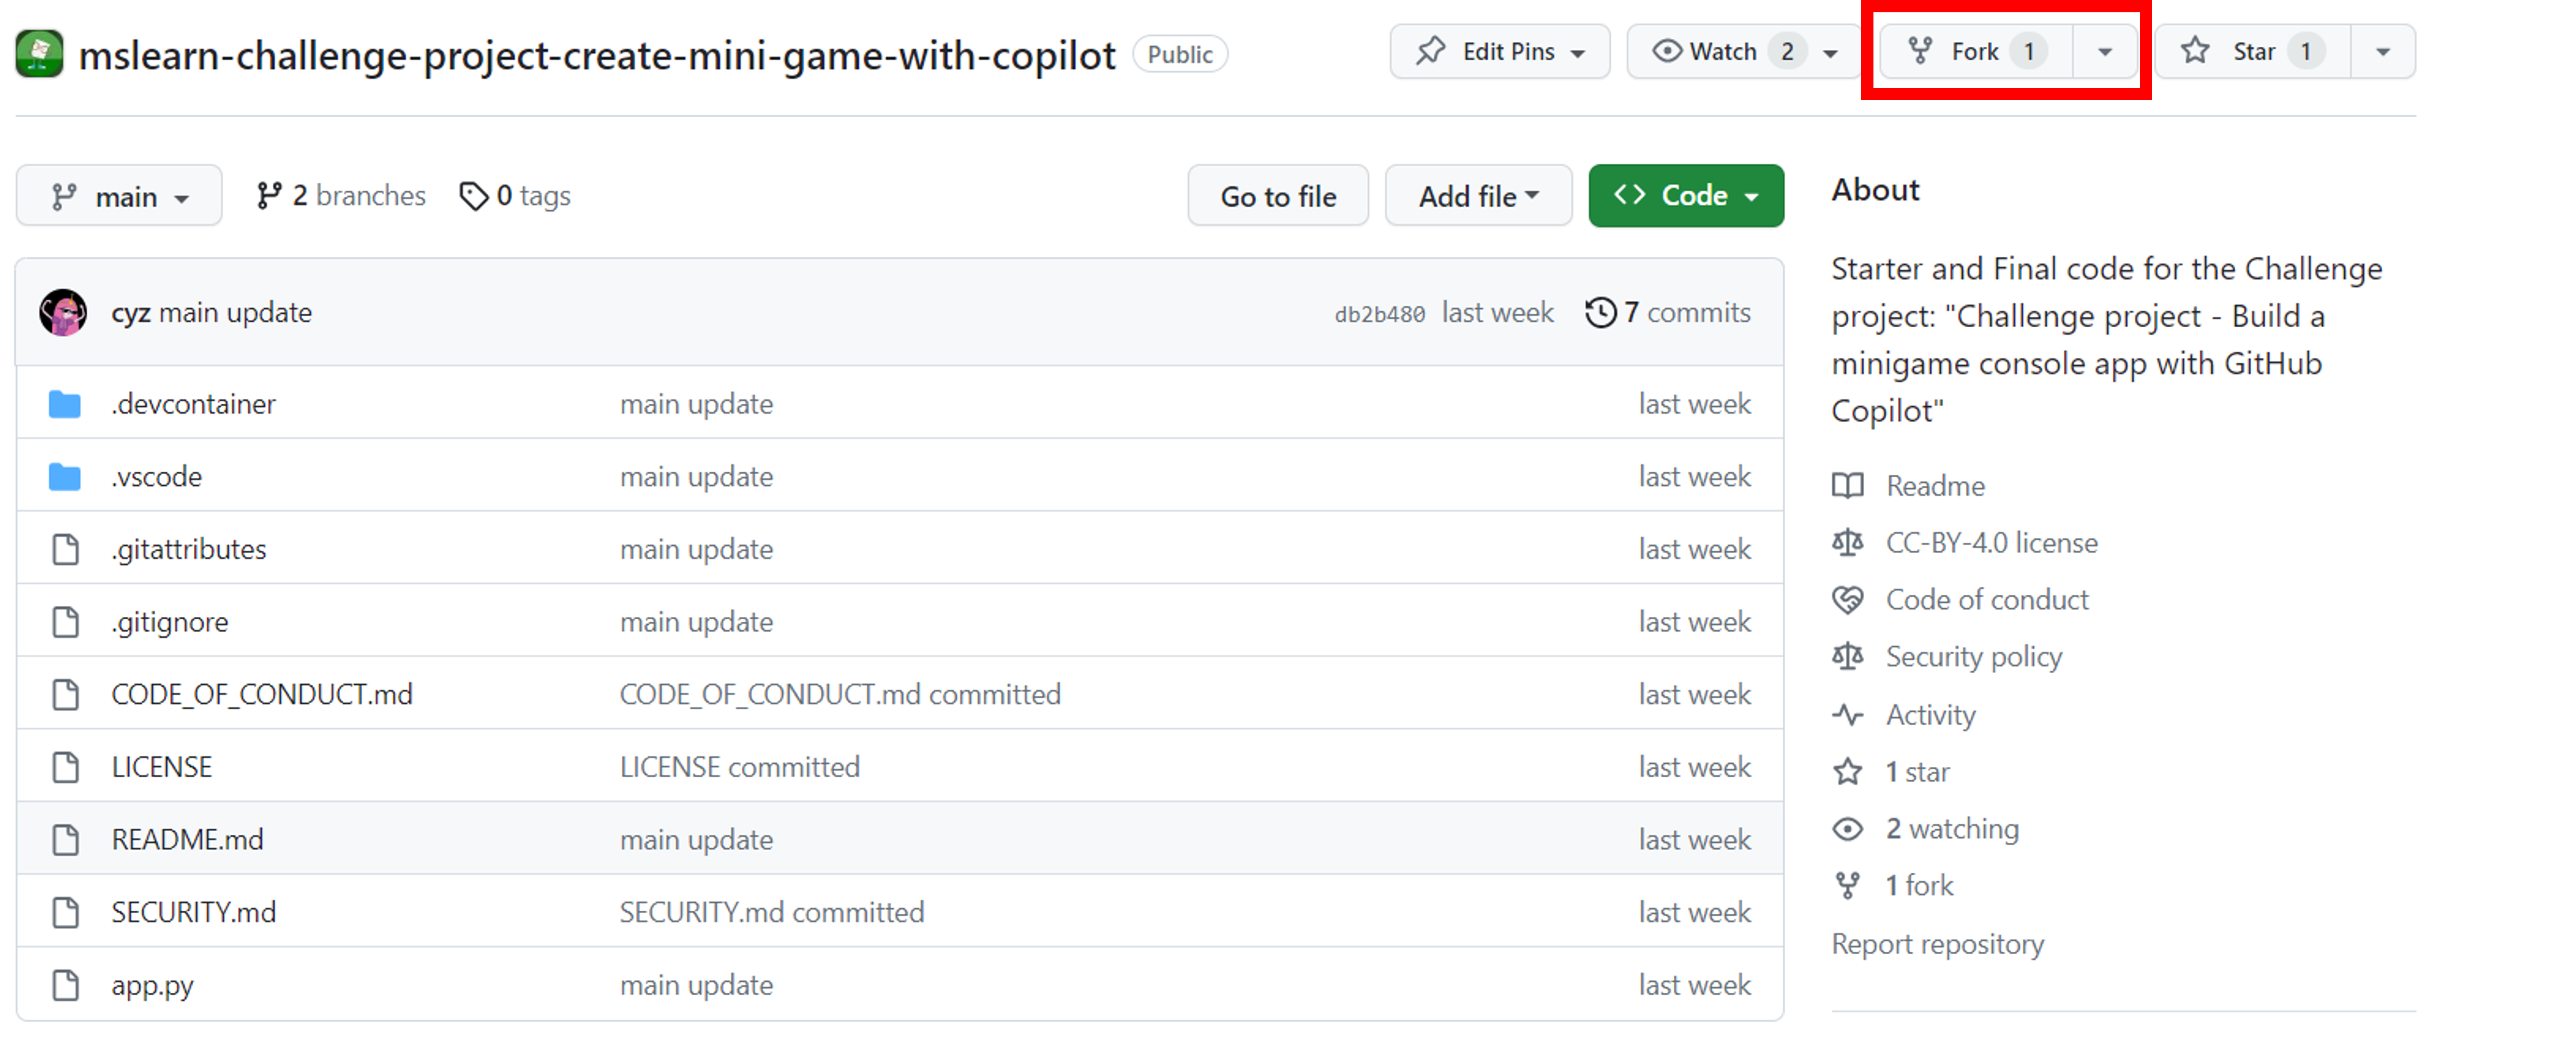The width and height of the screenshot is (2576, 1039).
Task: Click the LICENSE committed commit message
Action: pyautogui.click(x=740, y=767)
